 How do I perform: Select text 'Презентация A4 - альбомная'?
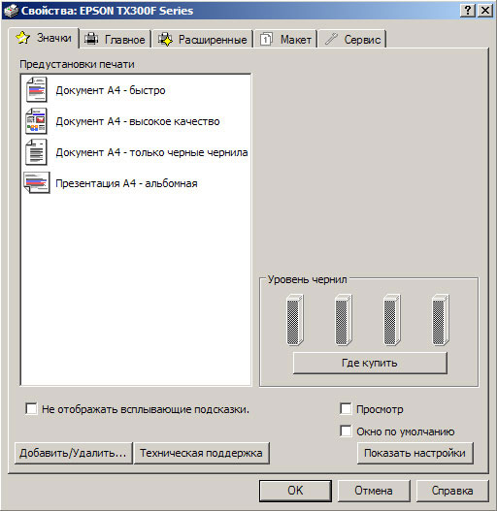point(126,183)
